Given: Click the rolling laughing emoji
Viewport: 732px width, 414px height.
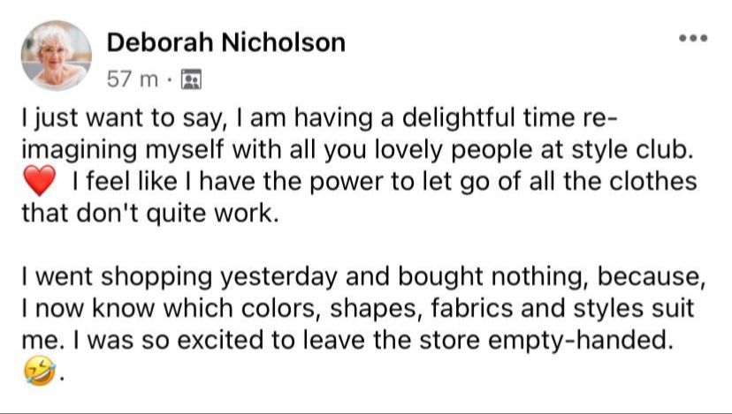Looking at the screenshot, I should click(x=37, y=373).
